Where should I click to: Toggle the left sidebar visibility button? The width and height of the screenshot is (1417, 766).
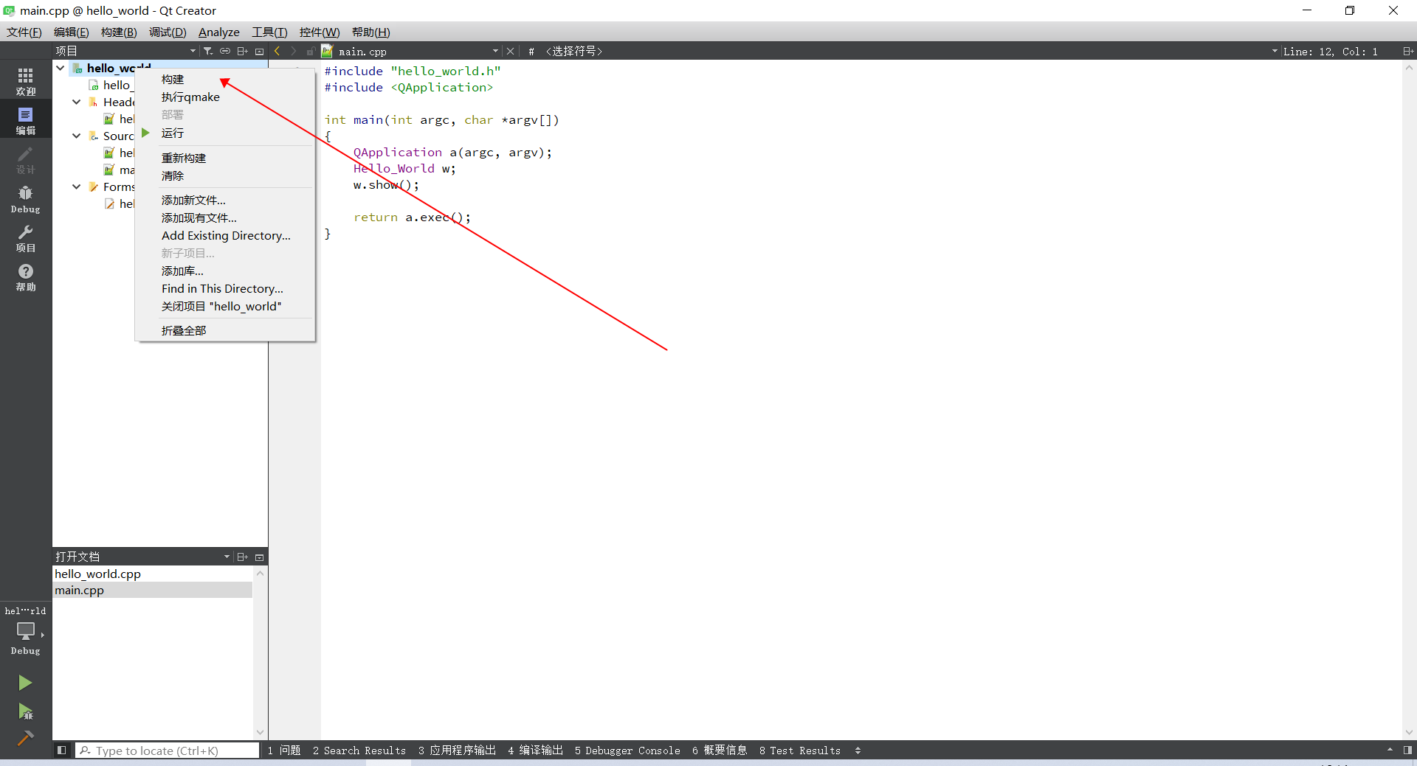pyautogui.click(x=62, y=751)
